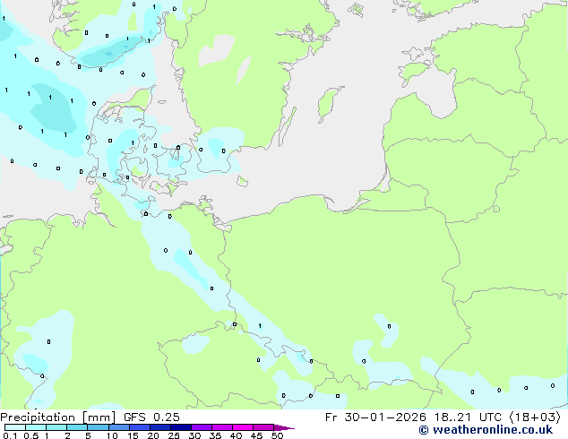Viewport: 568px width, 439px height.
Task: Click the '0.5' legend scale label
Action: [x=31, y=435]
